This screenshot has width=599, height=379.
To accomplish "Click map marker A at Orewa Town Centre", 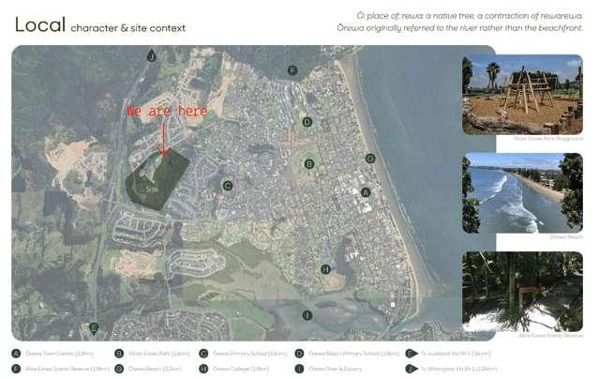I will pyautogui.click(x=366, y=192).
